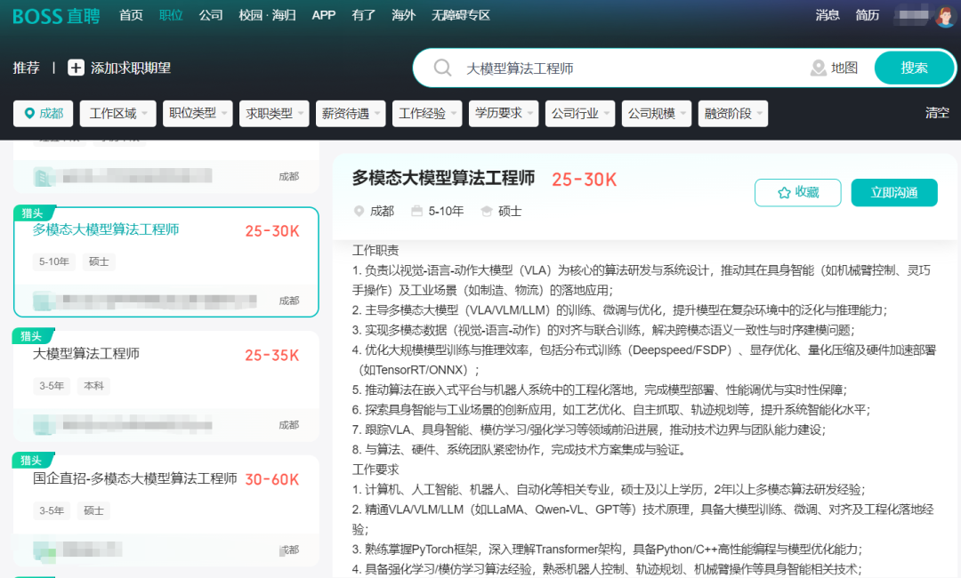Open 公司 in top navigation
Viewport: 961px width, 578px height.
(211, 15)
